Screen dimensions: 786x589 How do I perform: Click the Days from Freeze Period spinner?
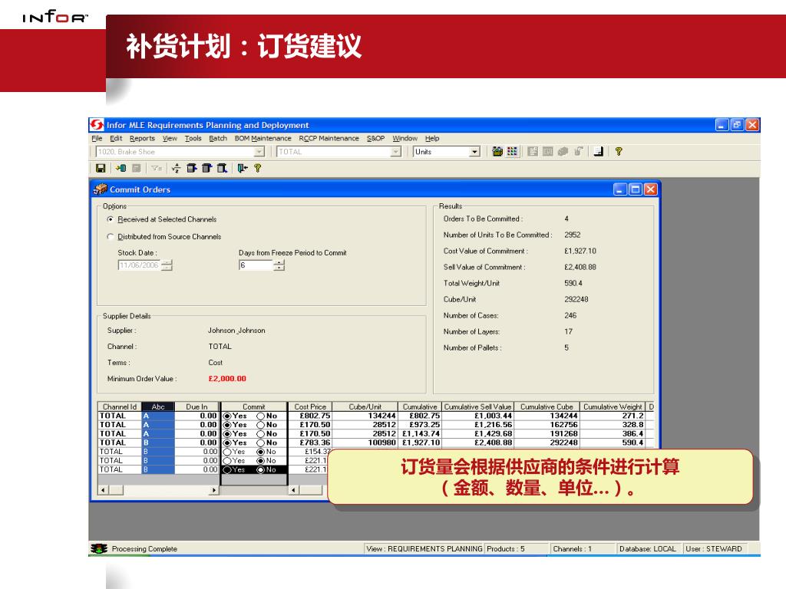coord(279,265)
